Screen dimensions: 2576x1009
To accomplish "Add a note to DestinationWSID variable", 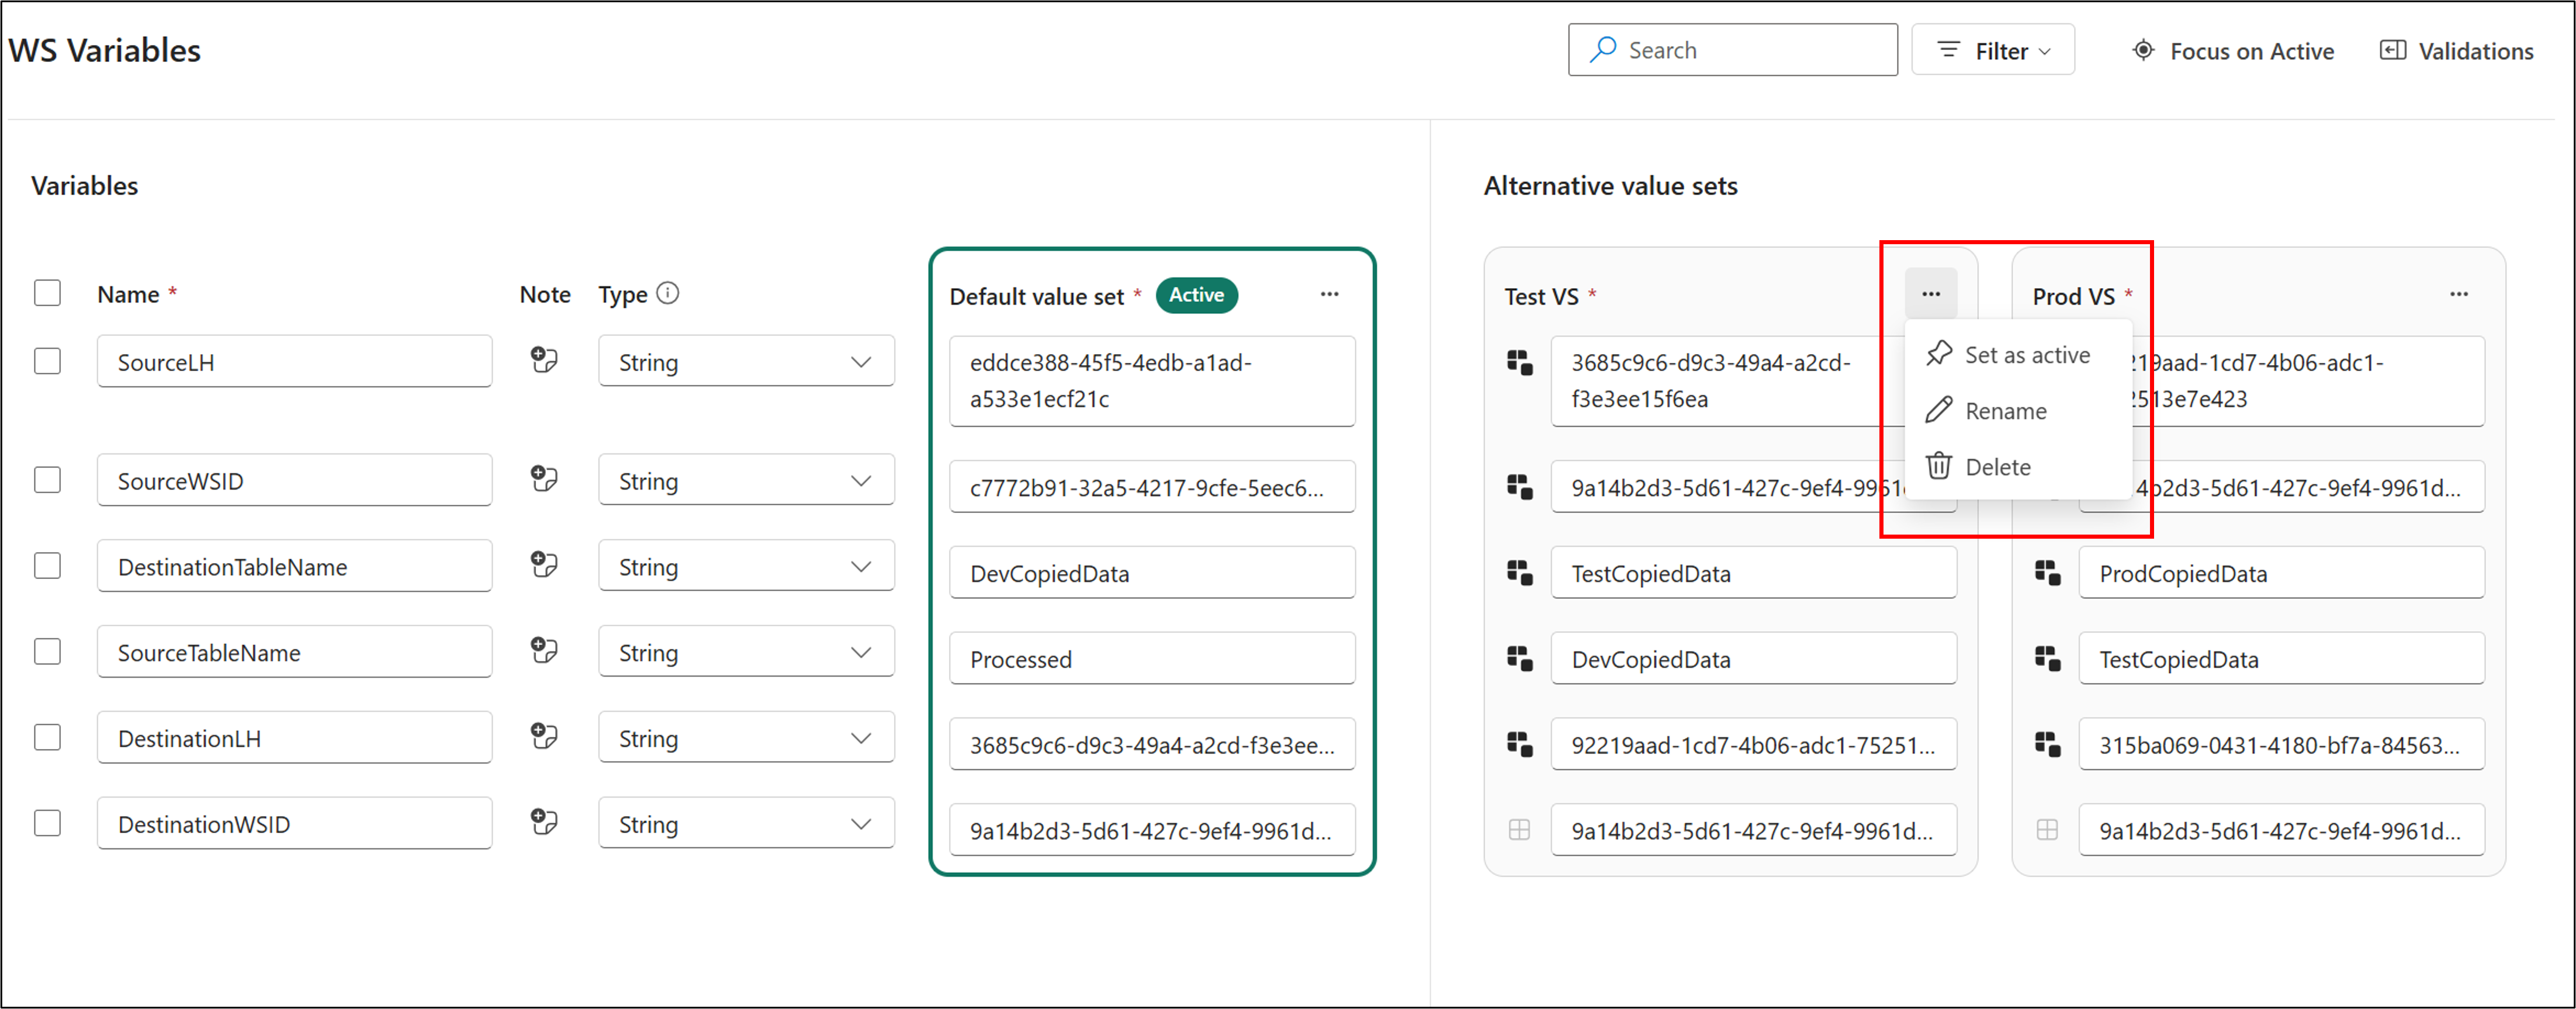I will [x=544, y=822].
